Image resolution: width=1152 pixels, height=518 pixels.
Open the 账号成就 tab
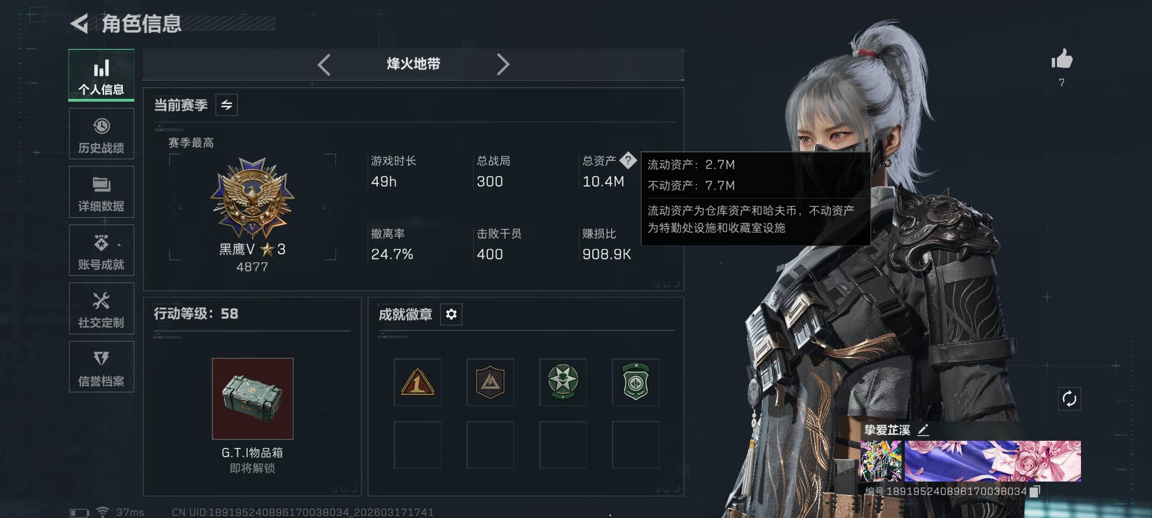[x=101, y=250]
